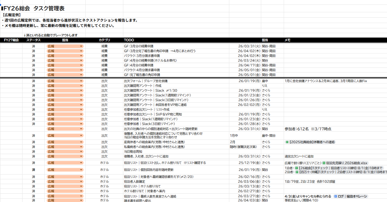The height and width of the screenshot is (202, 387).
Task: Select the date cell 26/04/17(金)
Action: coord(249,65)
